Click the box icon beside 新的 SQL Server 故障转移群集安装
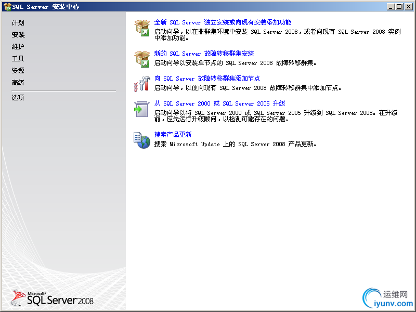 point(142,59)
